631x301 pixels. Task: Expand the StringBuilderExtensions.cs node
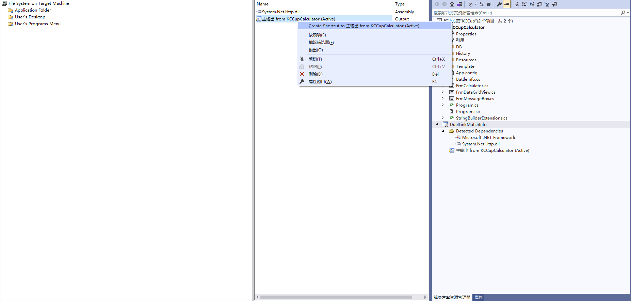pyautogui.click(x=442, y=118)
